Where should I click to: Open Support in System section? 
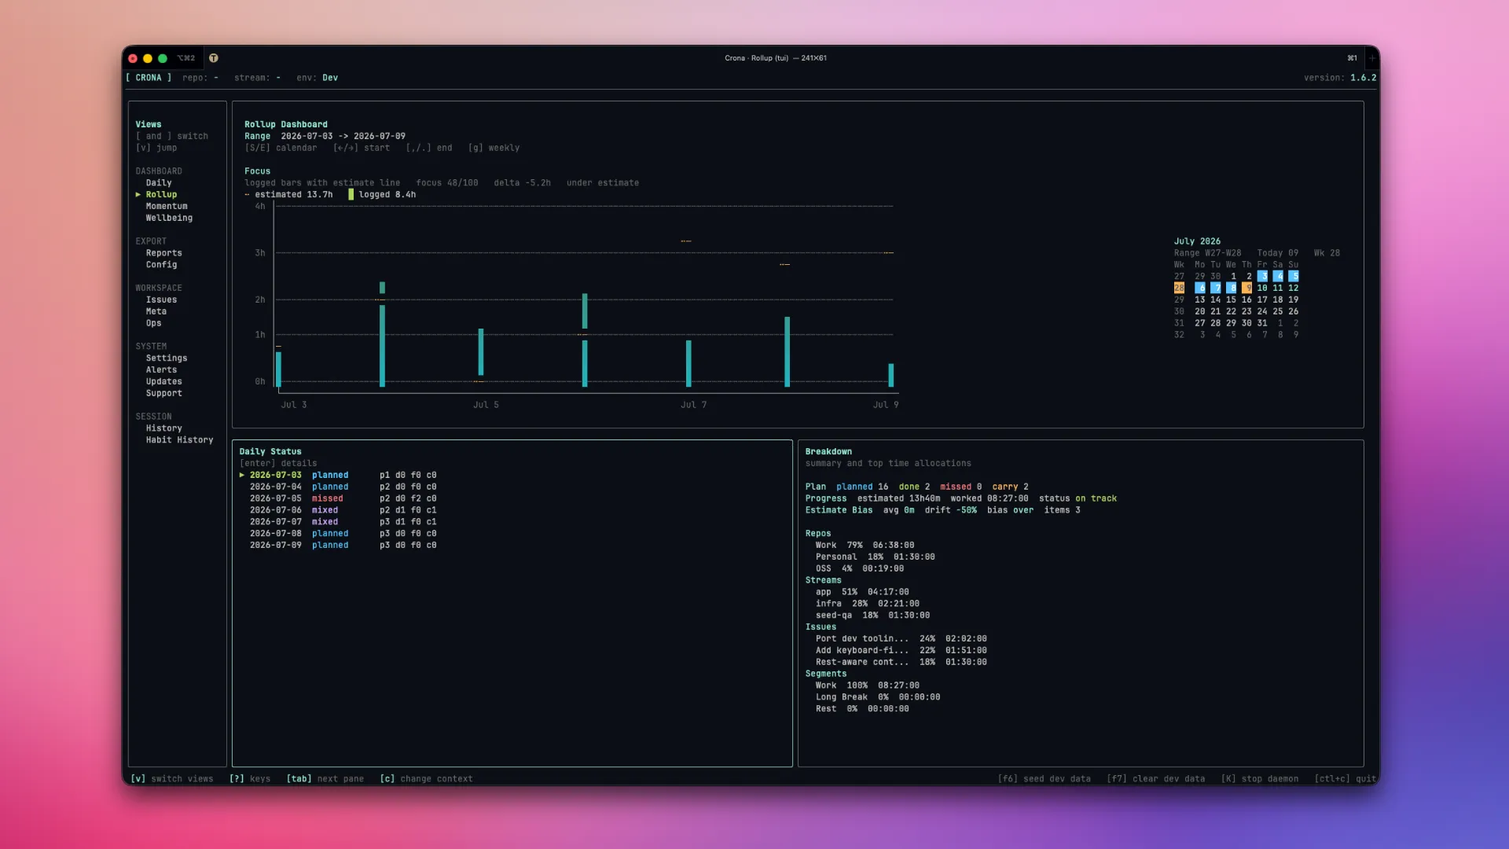pos(163,394)
